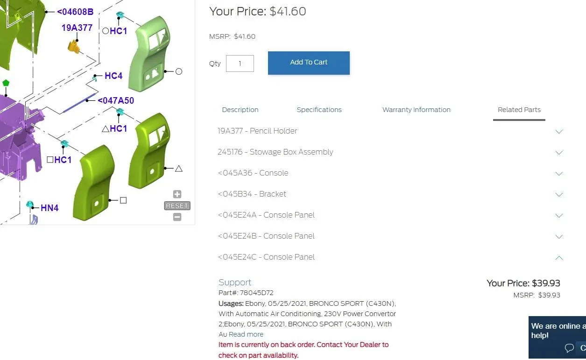Reset the diagram view
586x360 pixels.
click(177, 205)
